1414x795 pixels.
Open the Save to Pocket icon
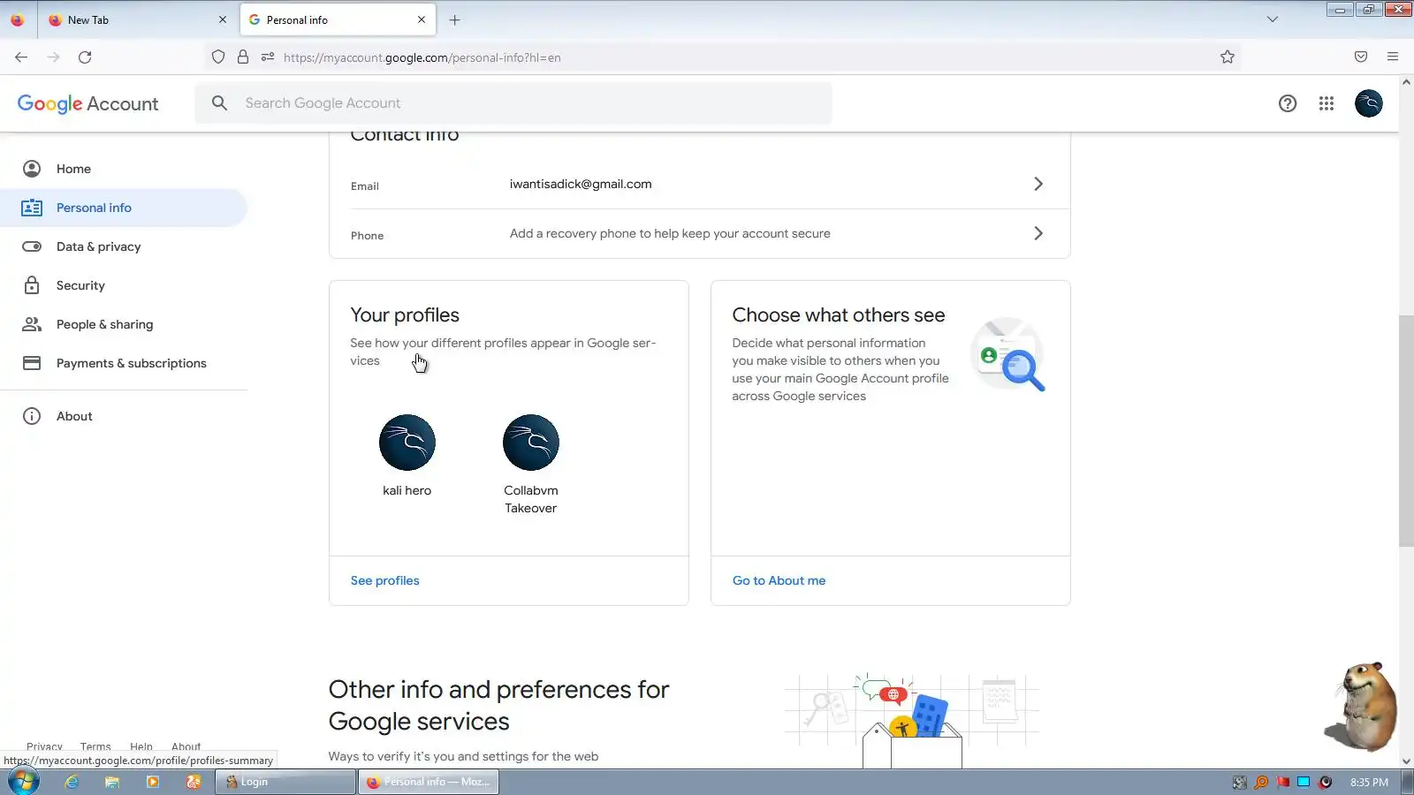pyautogui.click(x=1361, y=57)
